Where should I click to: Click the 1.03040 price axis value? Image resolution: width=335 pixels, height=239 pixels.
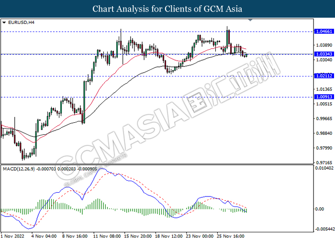coord(324,60)
